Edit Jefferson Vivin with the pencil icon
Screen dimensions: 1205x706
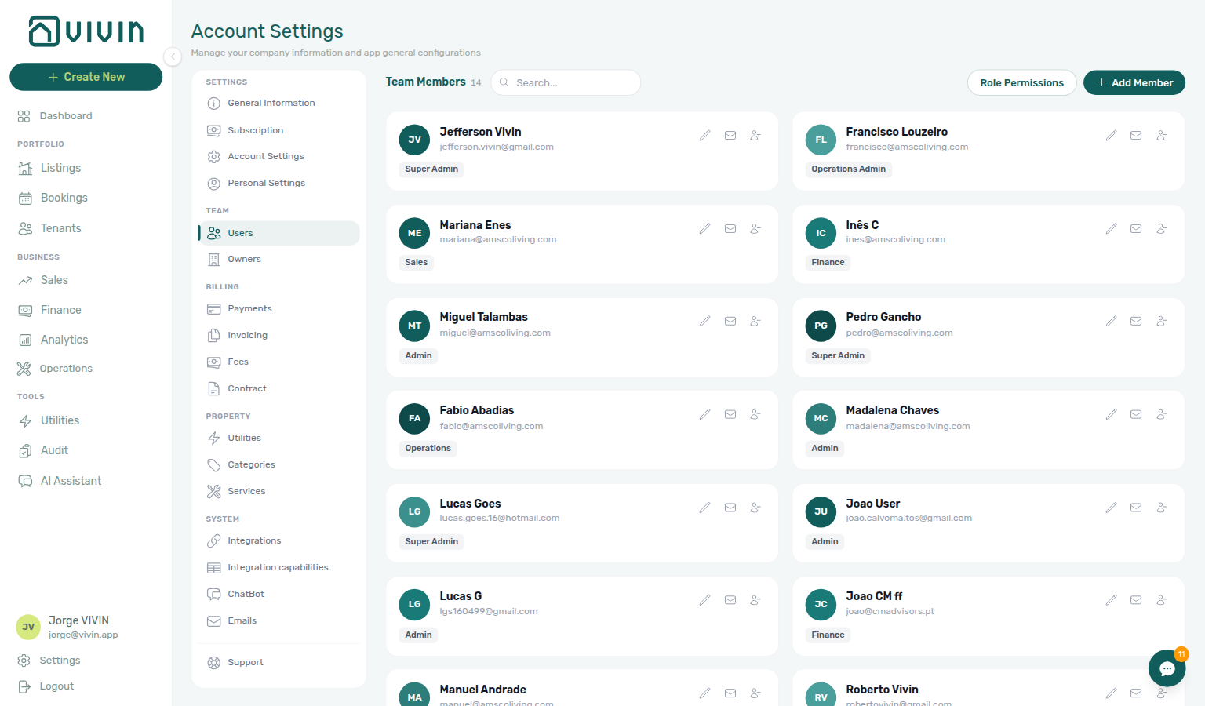[704, 136]
